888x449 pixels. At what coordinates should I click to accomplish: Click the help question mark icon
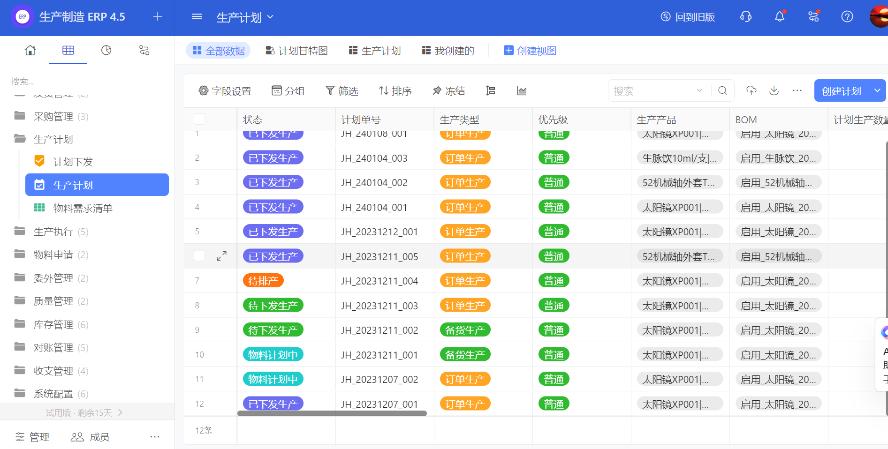(x=847, y=17)
